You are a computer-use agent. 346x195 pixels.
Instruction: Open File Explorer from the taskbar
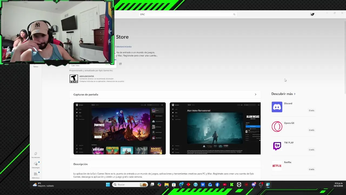[x=167, y=185]
